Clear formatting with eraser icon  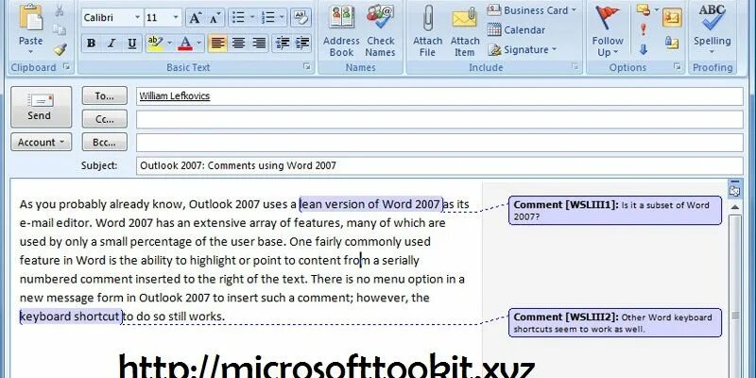tap(301, 18)
